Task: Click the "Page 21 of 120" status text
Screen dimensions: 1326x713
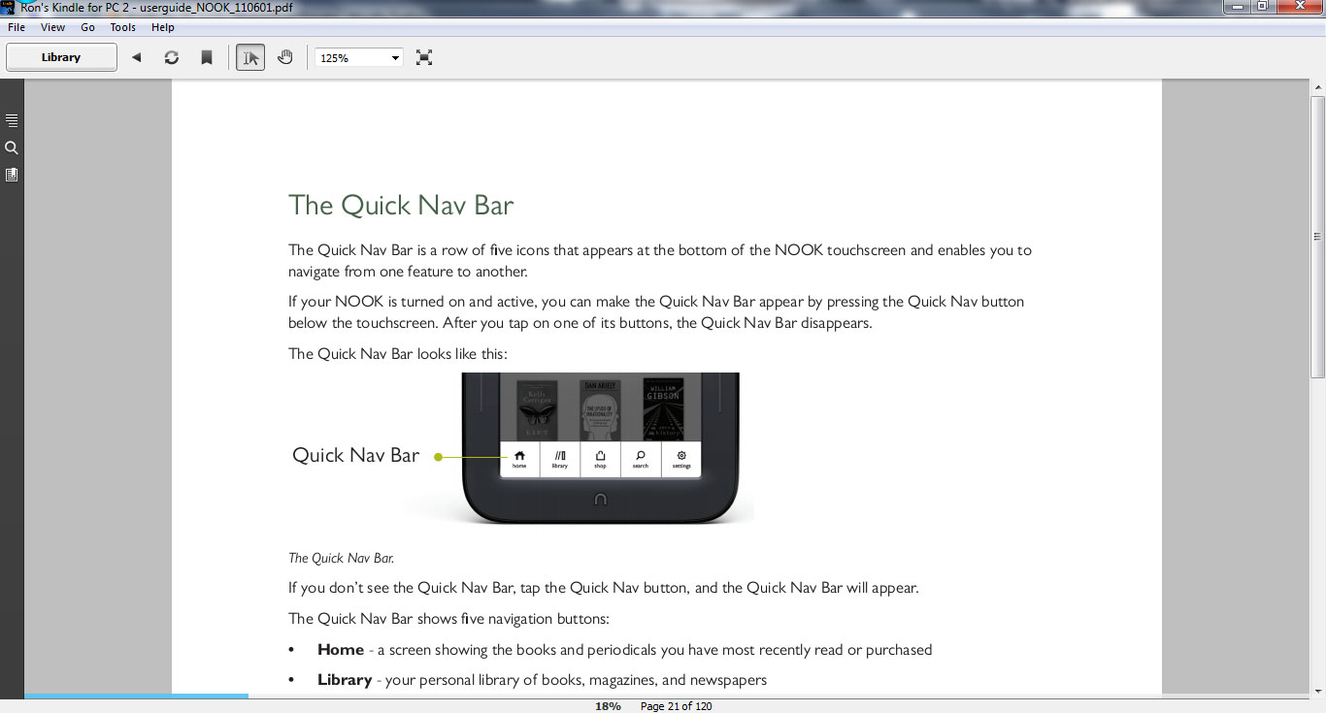Action: (677, 706)
